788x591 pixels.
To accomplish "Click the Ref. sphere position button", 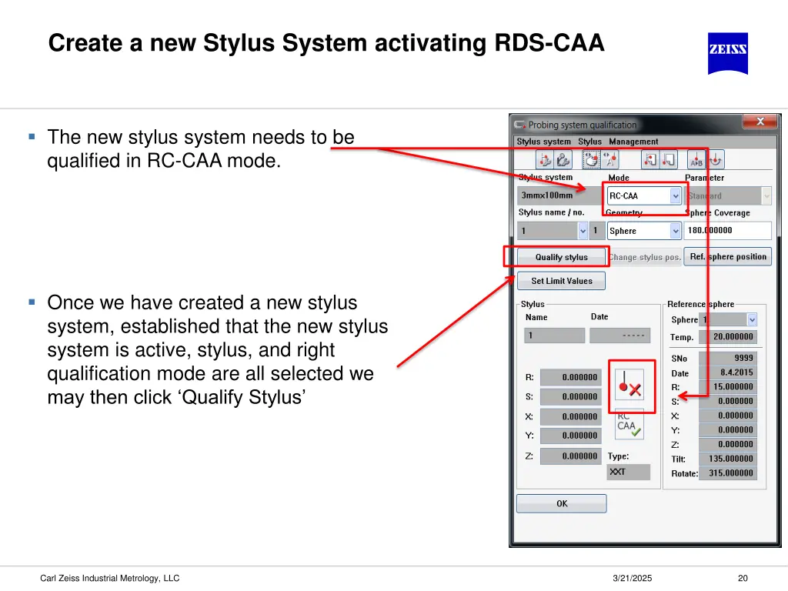I will (x=728, y=257).
